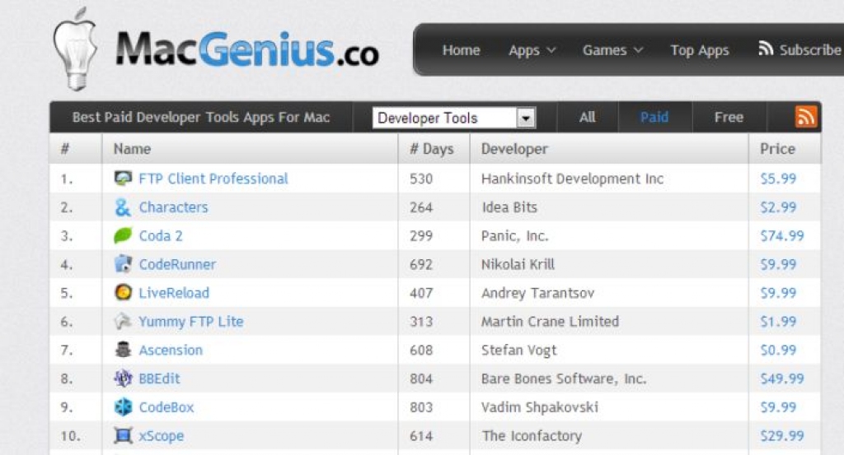844x455 pixels.
Task: Click the BBEdit app icon
Action: tap(124, 378)
